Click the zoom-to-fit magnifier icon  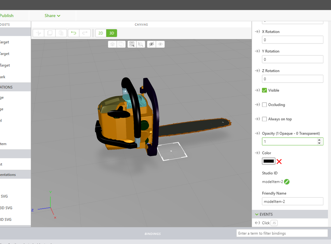(x=132, y=44)
